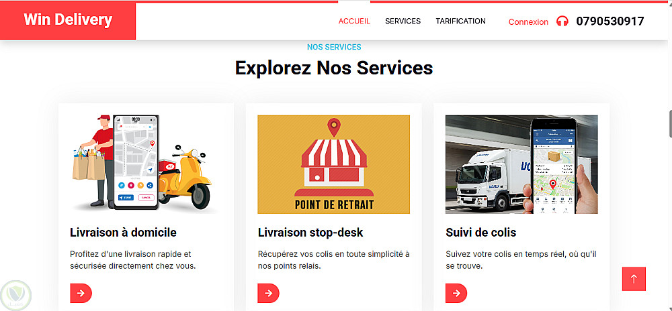Go to the TARIFICATION page
The image size is (672, 311).
pos(461,21)
